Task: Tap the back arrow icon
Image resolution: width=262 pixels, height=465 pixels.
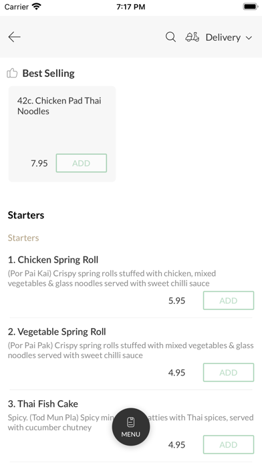Action: (x=14, y=37)
